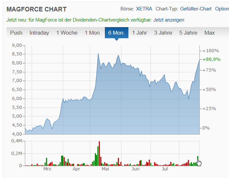Screen dimensions: 229x178
Task: Click the Mrz month label
Action: [47, 169]
